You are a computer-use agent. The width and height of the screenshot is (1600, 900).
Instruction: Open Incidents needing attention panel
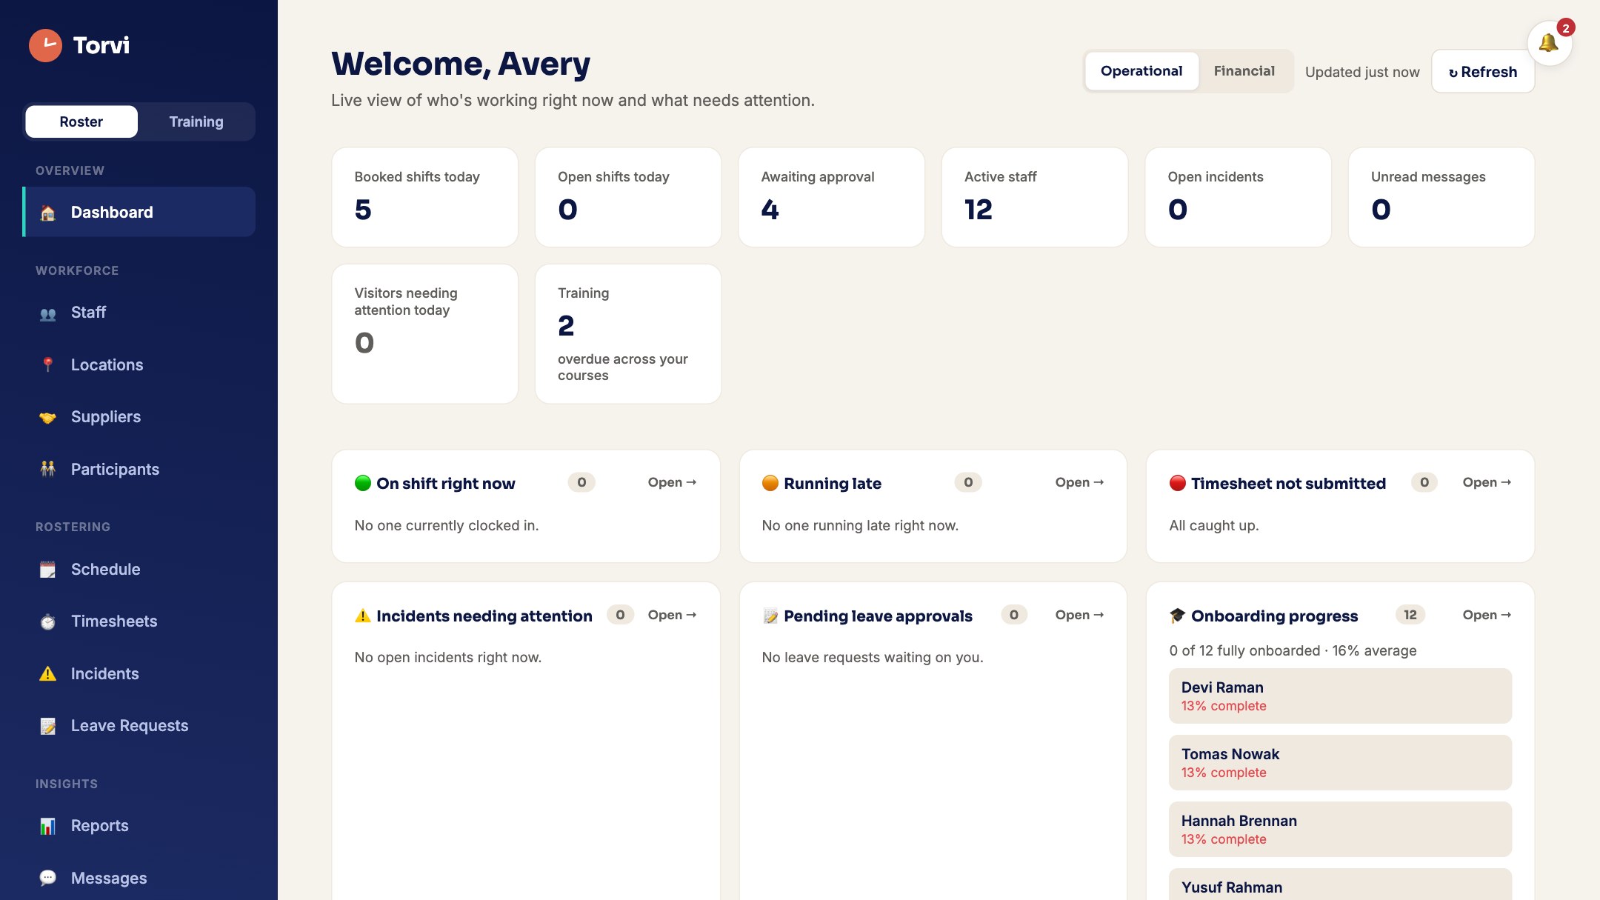(x=672, y=615)
